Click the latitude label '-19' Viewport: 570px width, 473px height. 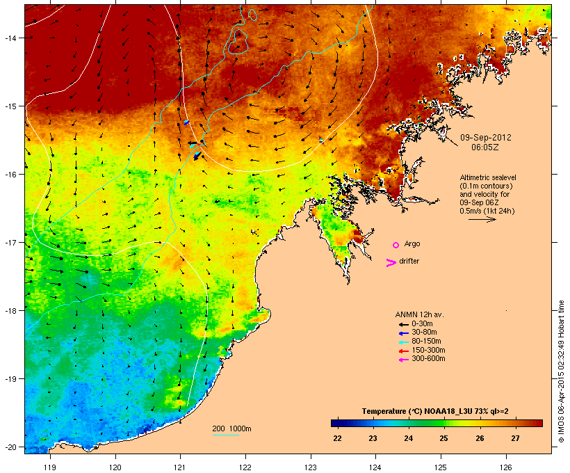coord(10,379)
